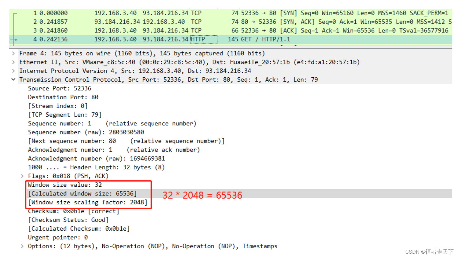458x257 pixels.
Task: Select Acknowledgment number: 1 relative line
Action: pos(114,150)
